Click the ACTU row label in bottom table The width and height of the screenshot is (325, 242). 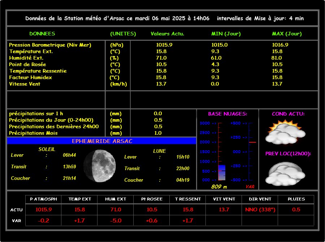16,210
